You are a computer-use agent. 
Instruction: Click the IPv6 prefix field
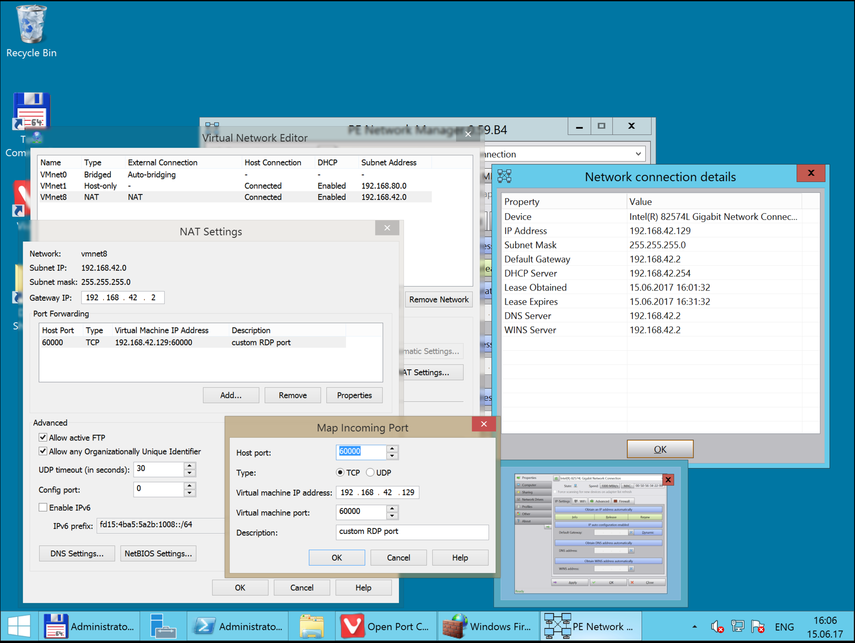tap(161, 525)
